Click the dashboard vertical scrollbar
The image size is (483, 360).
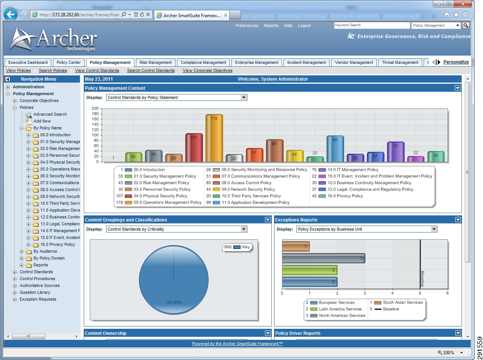tap(468, 172)
